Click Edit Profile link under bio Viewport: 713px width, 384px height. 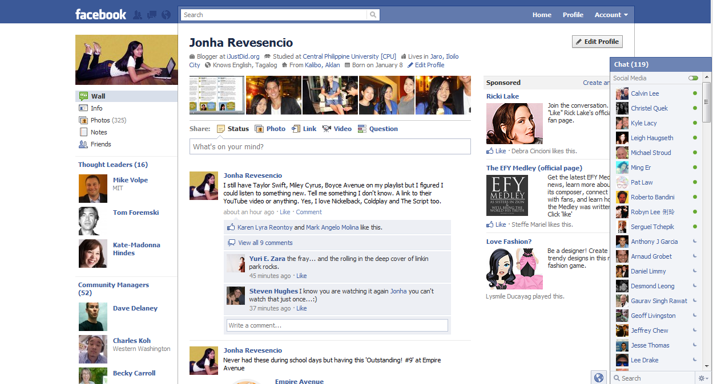[x=426, y=65]
